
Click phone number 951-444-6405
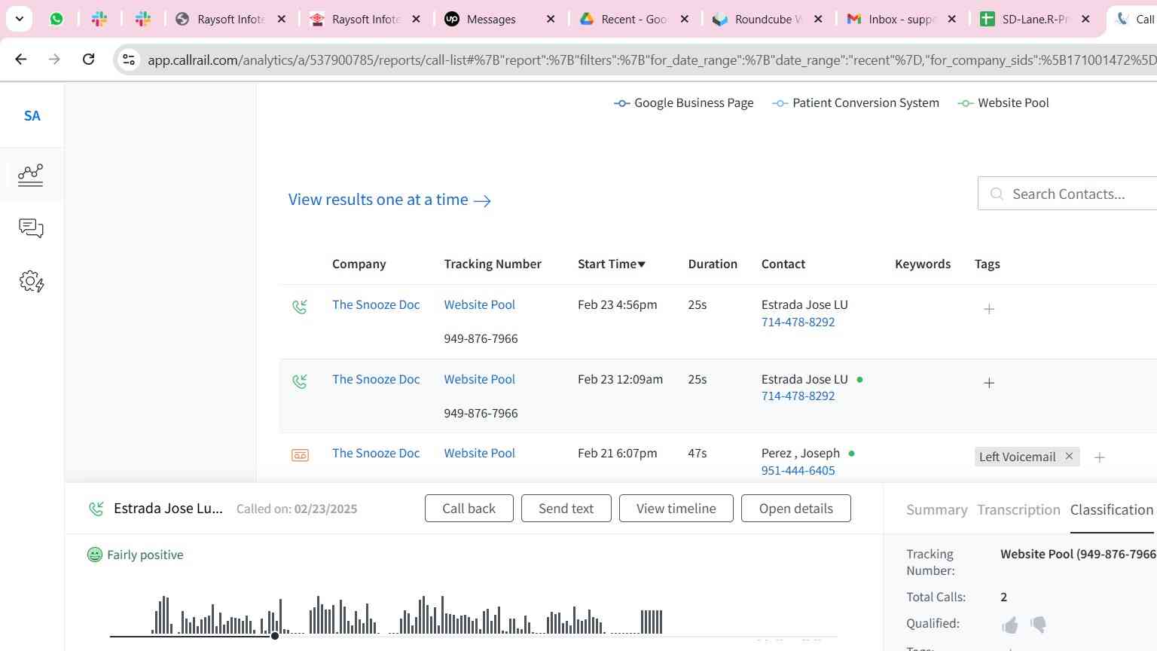[798, 470]
